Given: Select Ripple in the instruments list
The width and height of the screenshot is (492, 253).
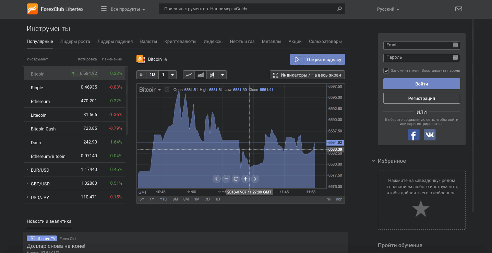Looking at the screenshot, I should tap(75, 88).
